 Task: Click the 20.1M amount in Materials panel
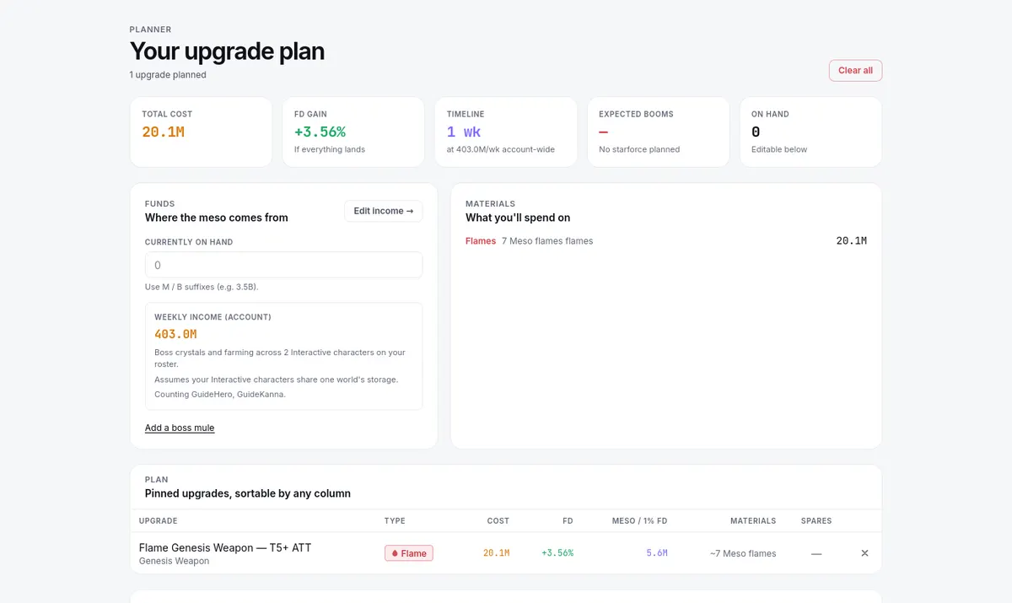(x=851, y=241)
